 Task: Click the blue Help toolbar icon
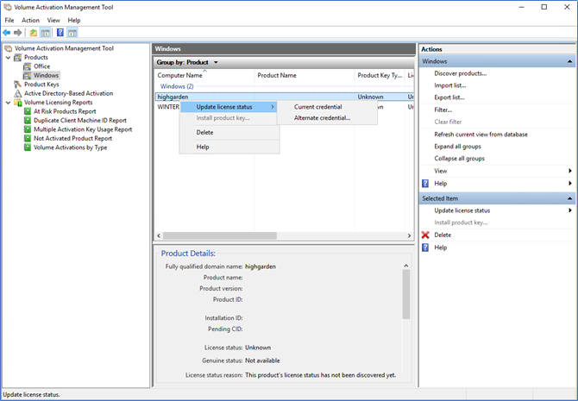point(60,33)
